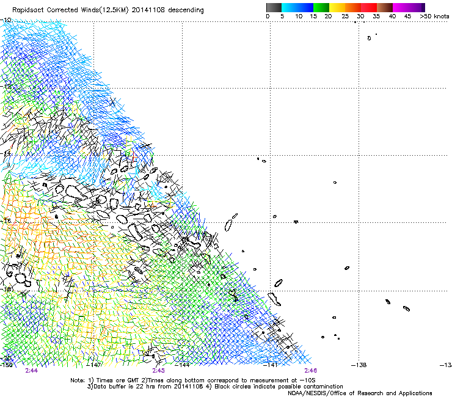Click the '-138' longitude axis label
The height and width of the screenshot is (397, 452).
click(359, 365)
